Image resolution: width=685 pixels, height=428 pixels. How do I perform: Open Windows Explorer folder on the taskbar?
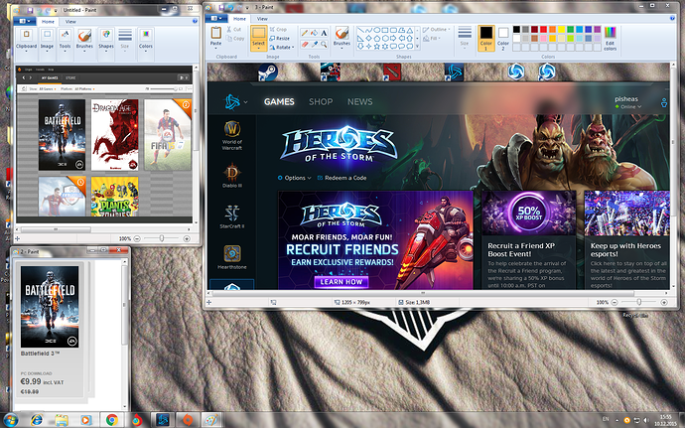coord(62,420)
